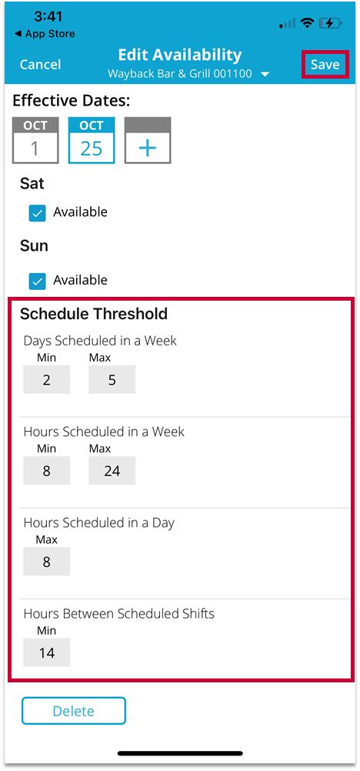Select the OCT 1 effective date tile
This screenshot has width=360, height=771.
tap(35, 140)
